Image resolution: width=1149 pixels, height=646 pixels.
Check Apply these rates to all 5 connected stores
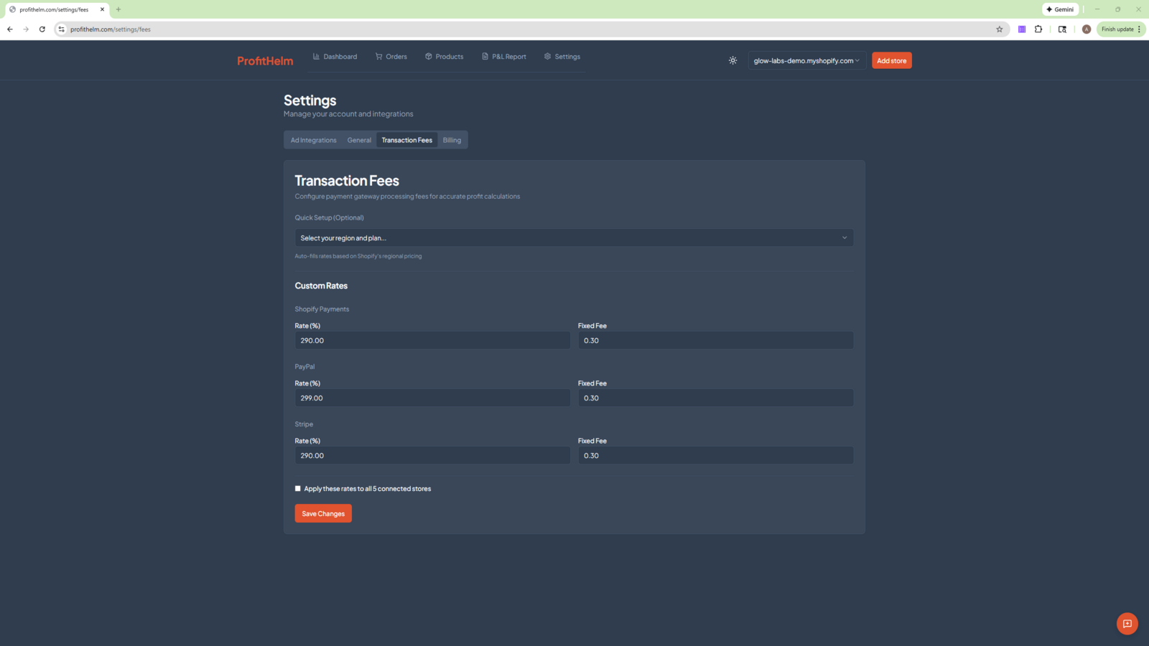pos(298,489)
